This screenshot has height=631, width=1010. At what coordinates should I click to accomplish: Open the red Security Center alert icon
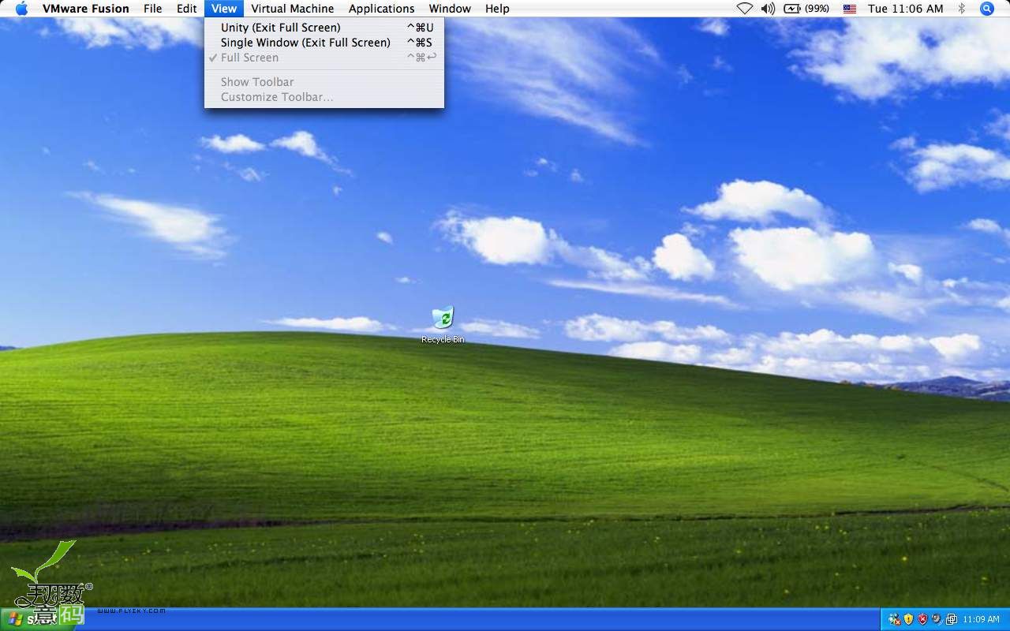(922, 619)
